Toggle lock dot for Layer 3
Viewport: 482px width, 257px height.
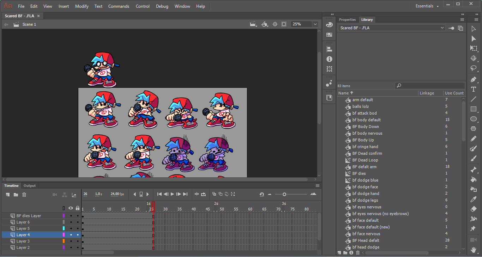pyautogui.click(x=78, y=241)
